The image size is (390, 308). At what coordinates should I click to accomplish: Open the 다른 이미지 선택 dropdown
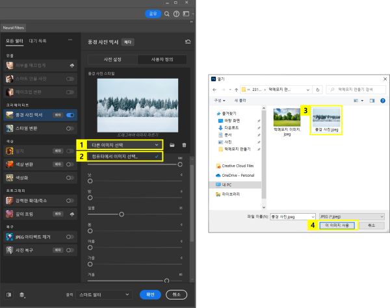pos(125,145)
